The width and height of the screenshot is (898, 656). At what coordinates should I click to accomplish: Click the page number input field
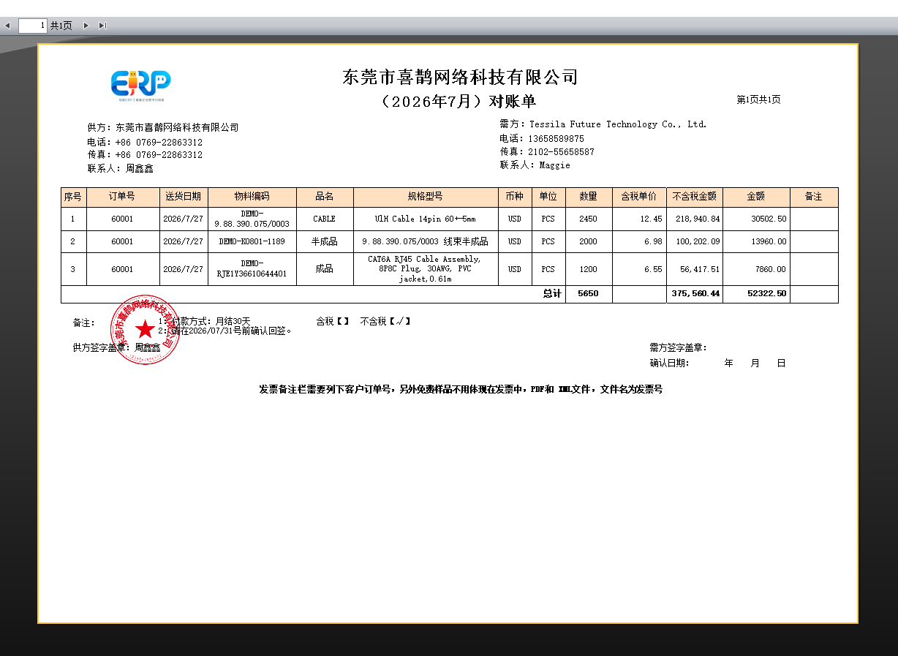(x=33, y=26)
